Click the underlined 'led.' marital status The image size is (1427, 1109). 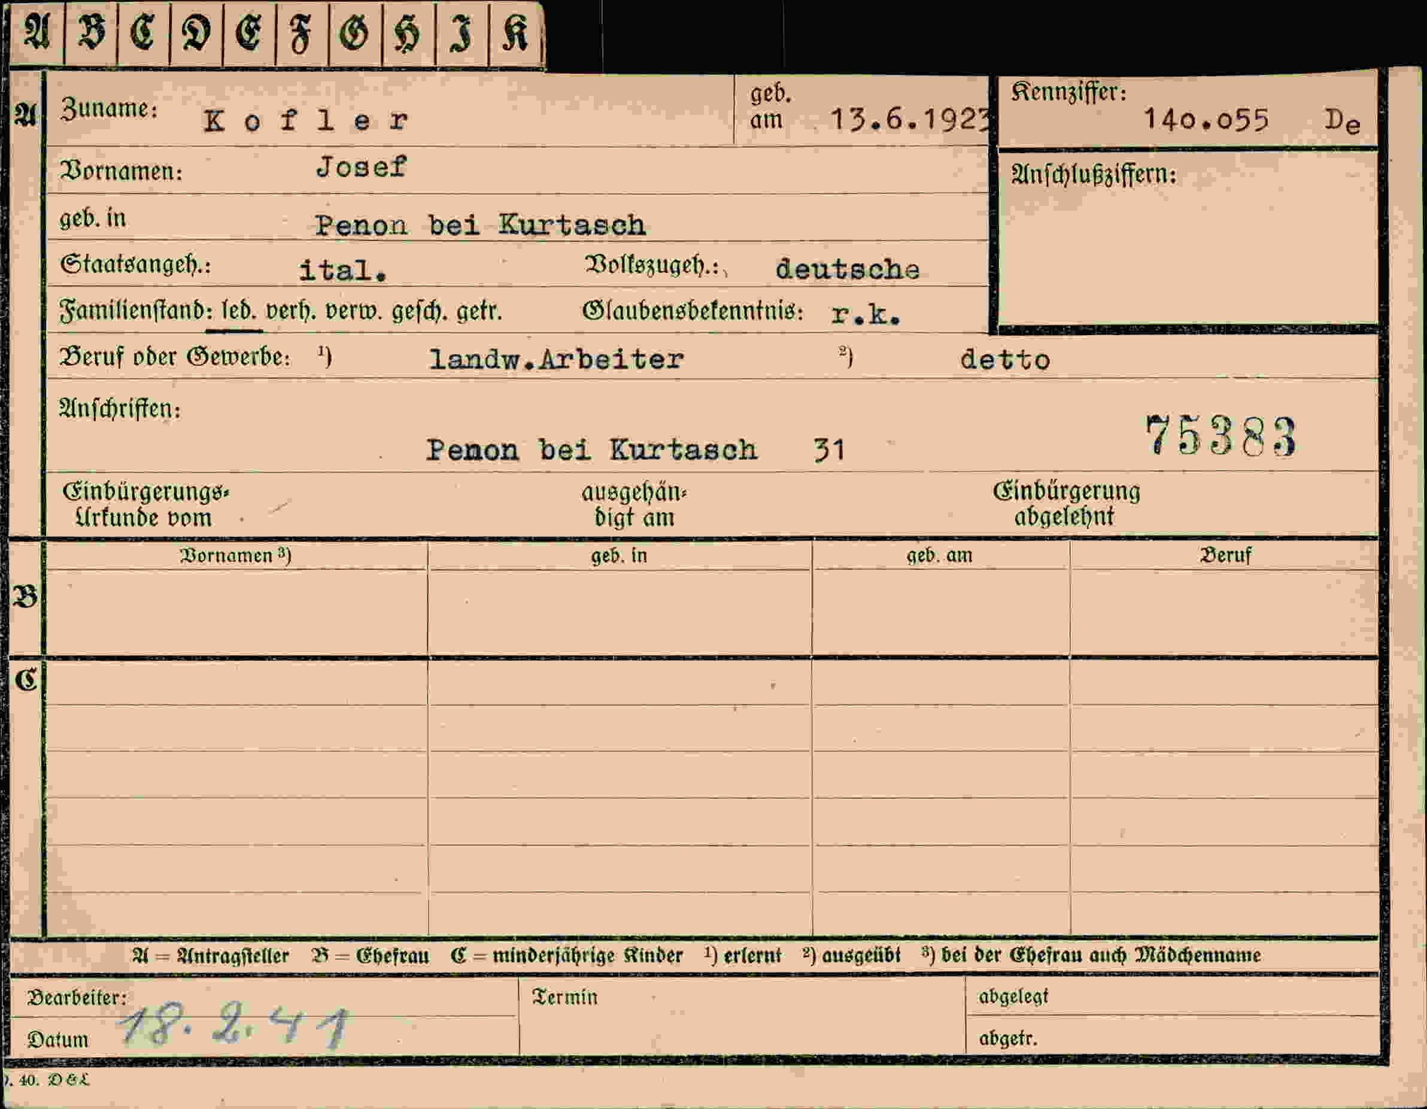[238, 310]
